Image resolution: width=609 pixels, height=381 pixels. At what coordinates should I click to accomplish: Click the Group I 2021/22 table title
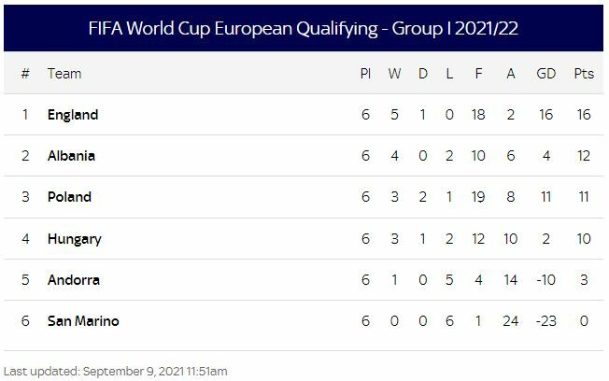pyautogui.click(x=304, y=28)
